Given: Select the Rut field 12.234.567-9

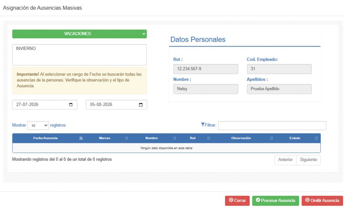Looking at the screenshot, I should tap(206, 69).
